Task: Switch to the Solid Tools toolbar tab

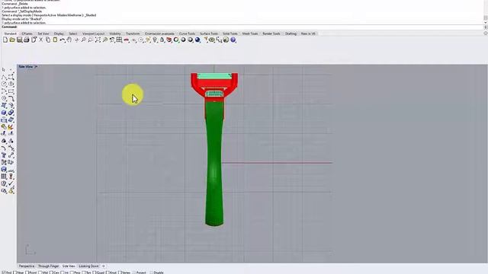Action: pyautogui.click(x=230, y=33)
